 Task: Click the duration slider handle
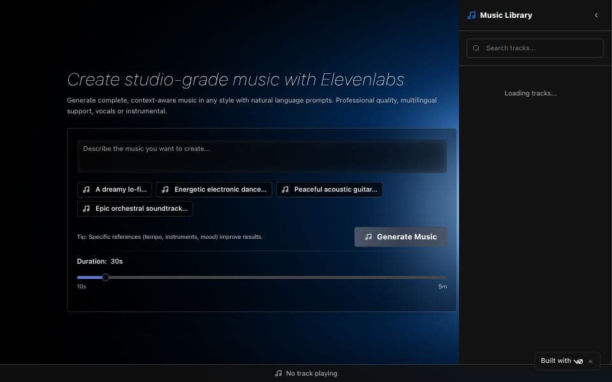(x=105, y=278)
